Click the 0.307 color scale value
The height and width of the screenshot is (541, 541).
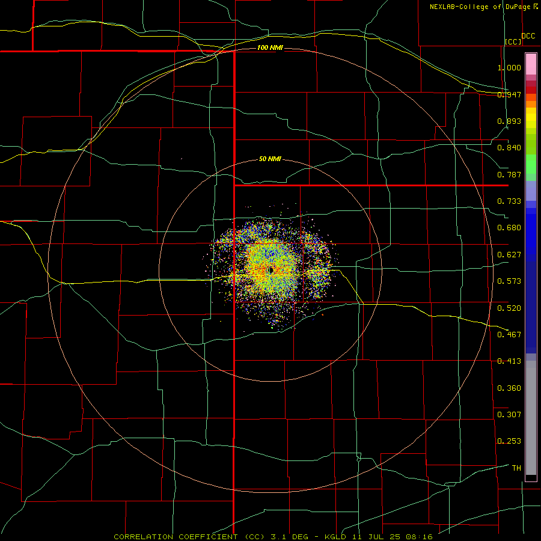[x=509, y=415]
